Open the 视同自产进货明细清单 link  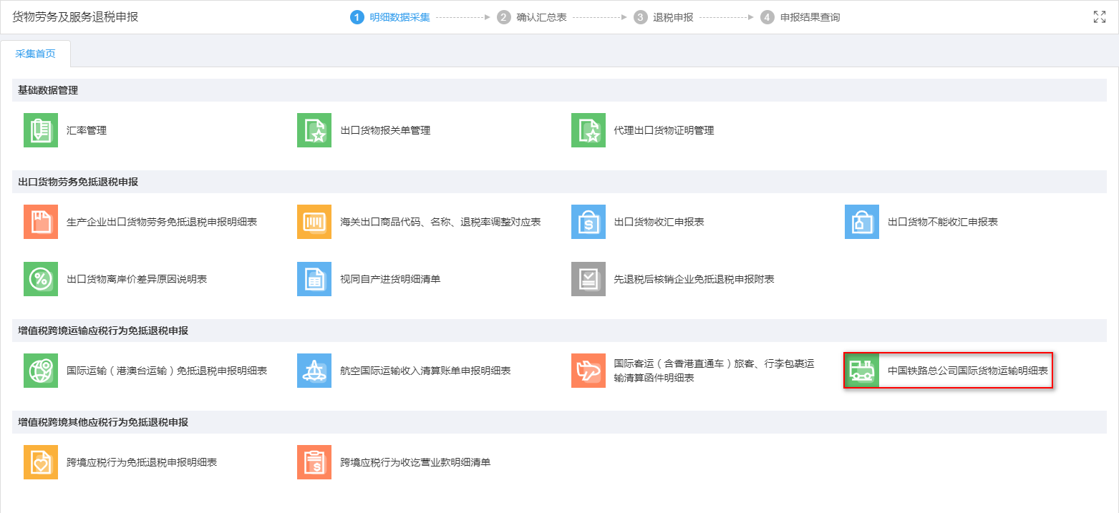(x=390, y=279)
